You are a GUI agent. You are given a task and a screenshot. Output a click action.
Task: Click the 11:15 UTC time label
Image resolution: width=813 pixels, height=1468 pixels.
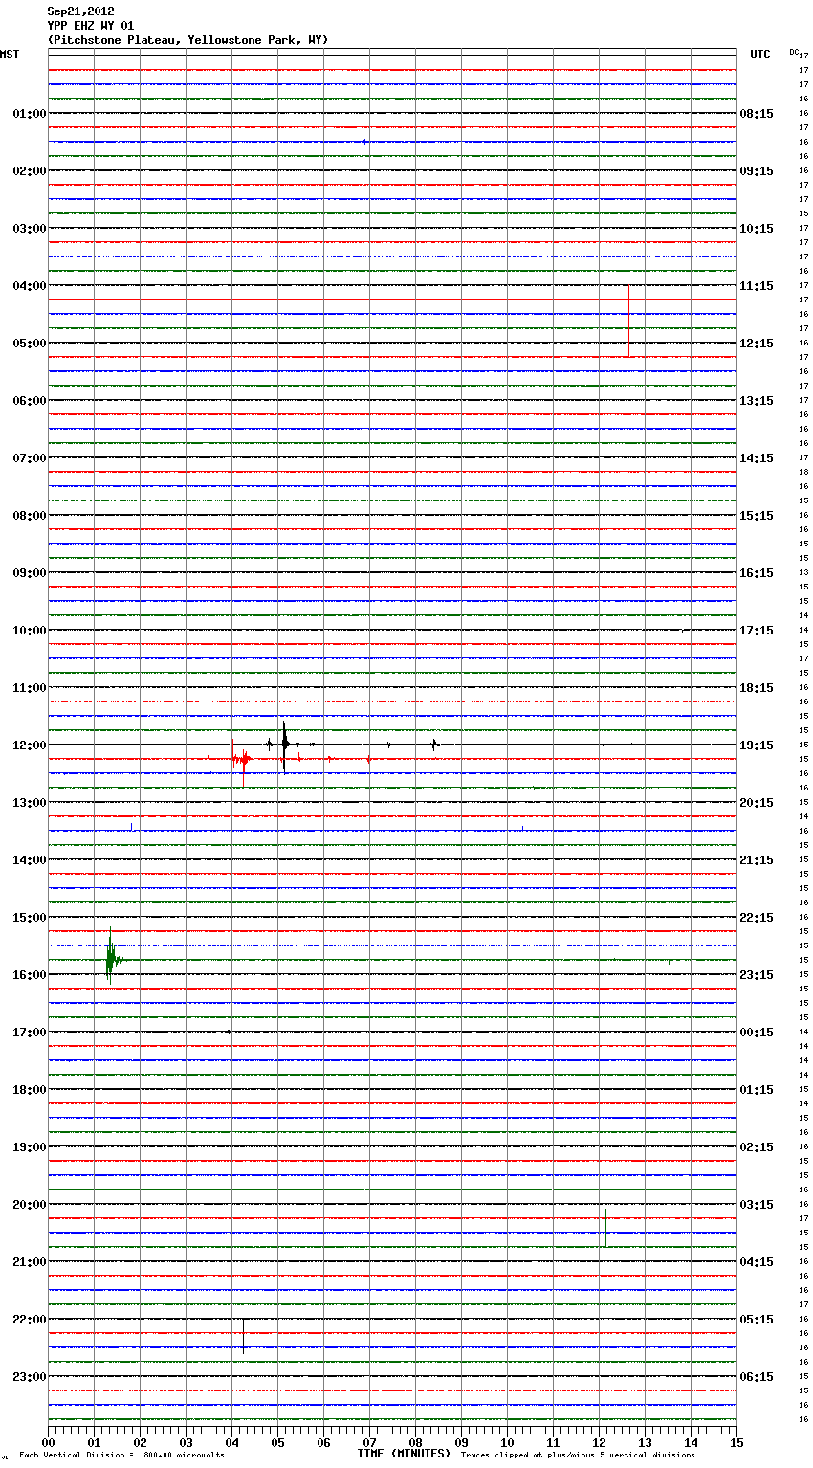pos(757,286)
